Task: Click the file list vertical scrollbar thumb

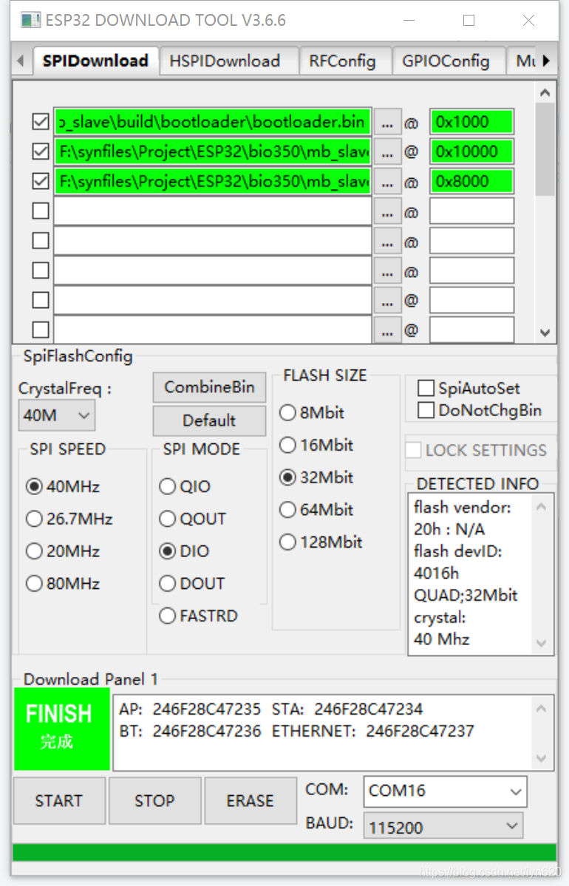Action: (x=545, y=149)
